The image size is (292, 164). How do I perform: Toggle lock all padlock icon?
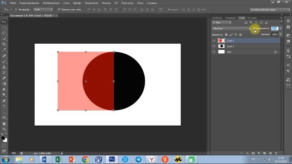(240, 35)
